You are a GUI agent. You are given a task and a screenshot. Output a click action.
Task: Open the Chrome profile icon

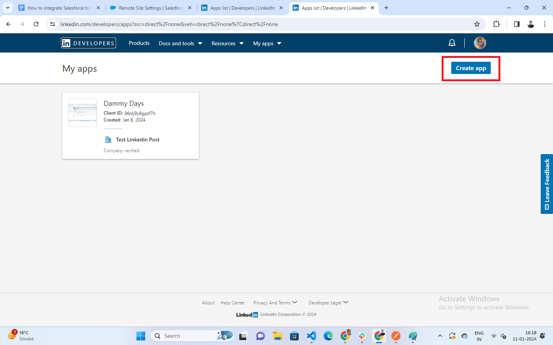(x=531, y=24)
